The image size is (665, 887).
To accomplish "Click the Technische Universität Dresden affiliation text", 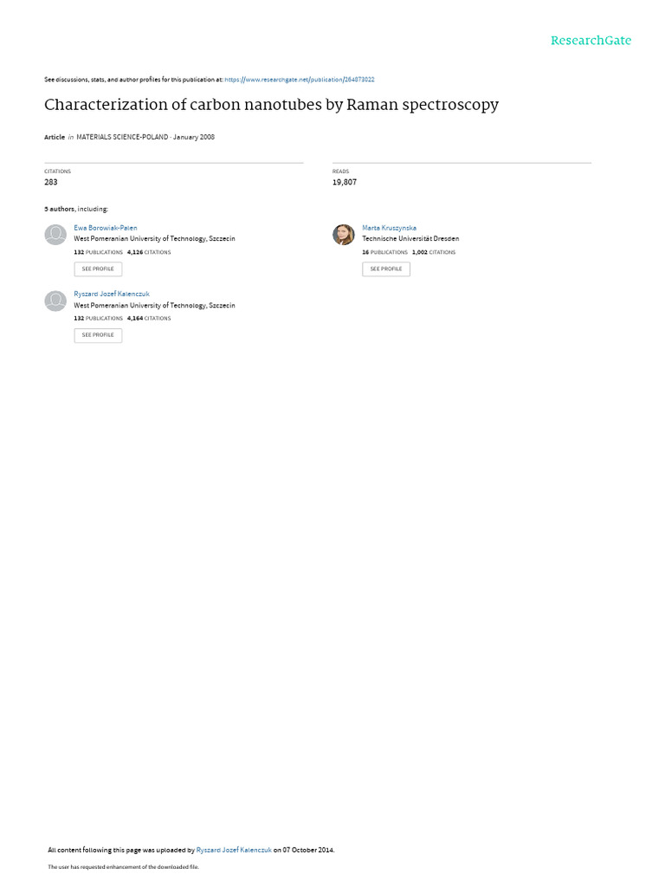I will [x=410, y=239].
